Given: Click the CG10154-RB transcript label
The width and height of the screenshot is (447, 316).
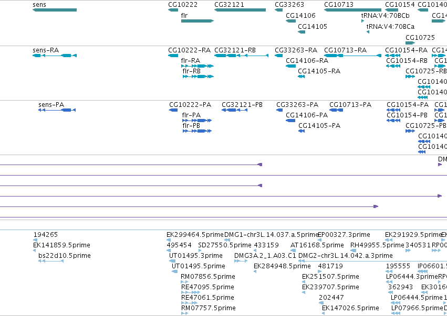Looking at the screenshot, I should click(407, 61).
